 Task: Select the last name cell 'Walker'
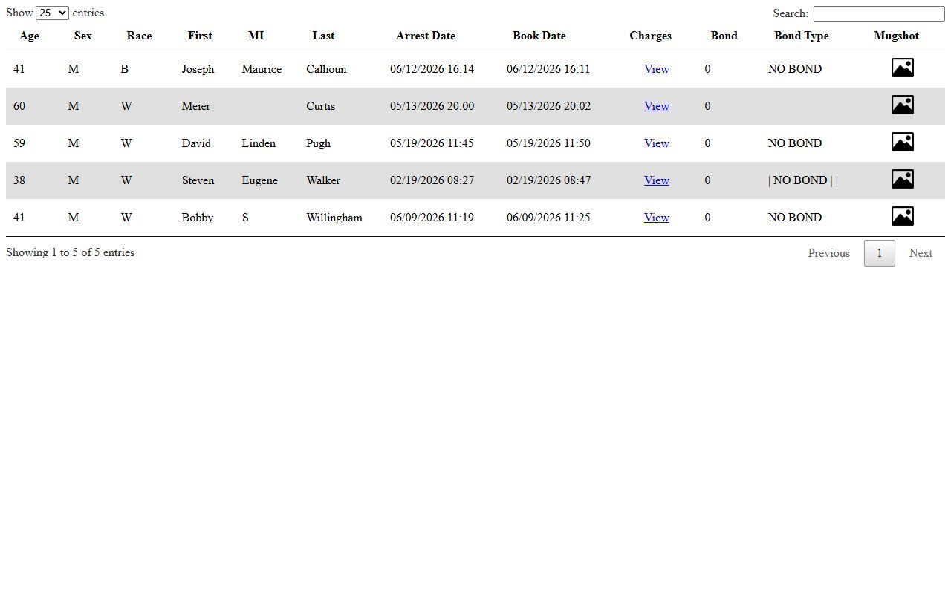pos(323,180)
